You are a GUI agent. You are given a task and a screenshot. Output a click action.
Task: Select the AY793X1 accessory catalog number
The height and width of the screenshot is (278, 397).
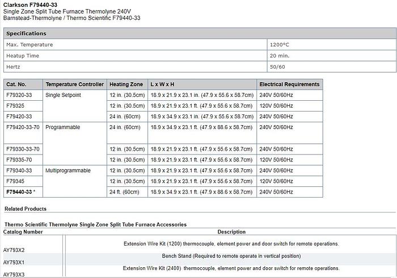coord(15,262)
